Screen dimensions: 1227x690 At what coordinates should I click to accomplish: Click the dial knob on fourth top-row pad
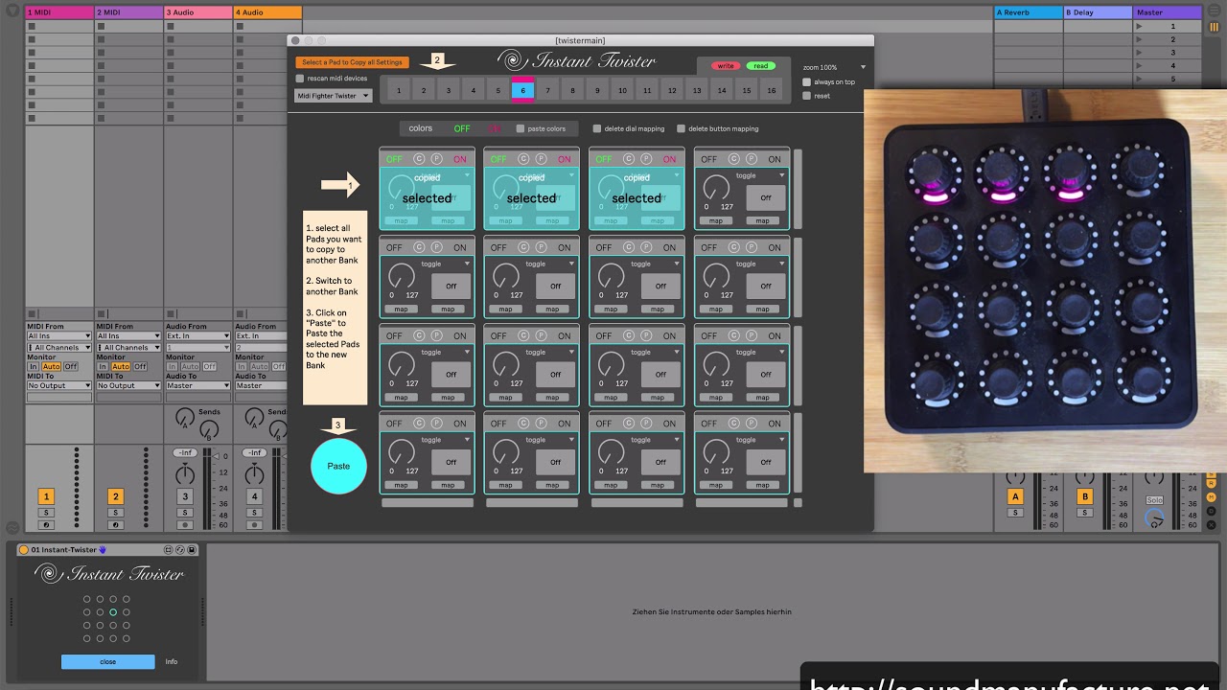point(715,189)
